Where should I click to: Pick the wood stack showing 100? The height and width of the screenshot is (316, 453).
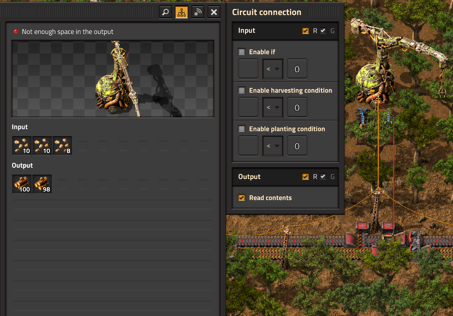coord(22,184)
